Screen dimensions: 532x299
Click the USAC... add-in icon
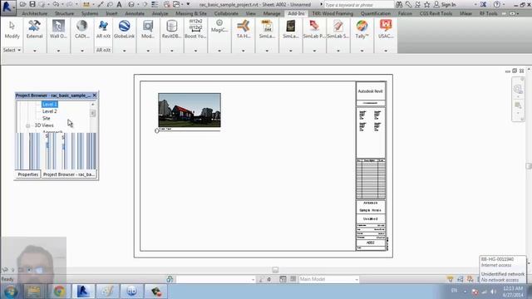point(386,30)
